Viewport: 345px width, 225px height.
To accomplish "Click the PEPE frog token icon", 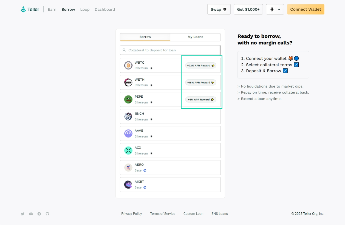I will [128, 99].
